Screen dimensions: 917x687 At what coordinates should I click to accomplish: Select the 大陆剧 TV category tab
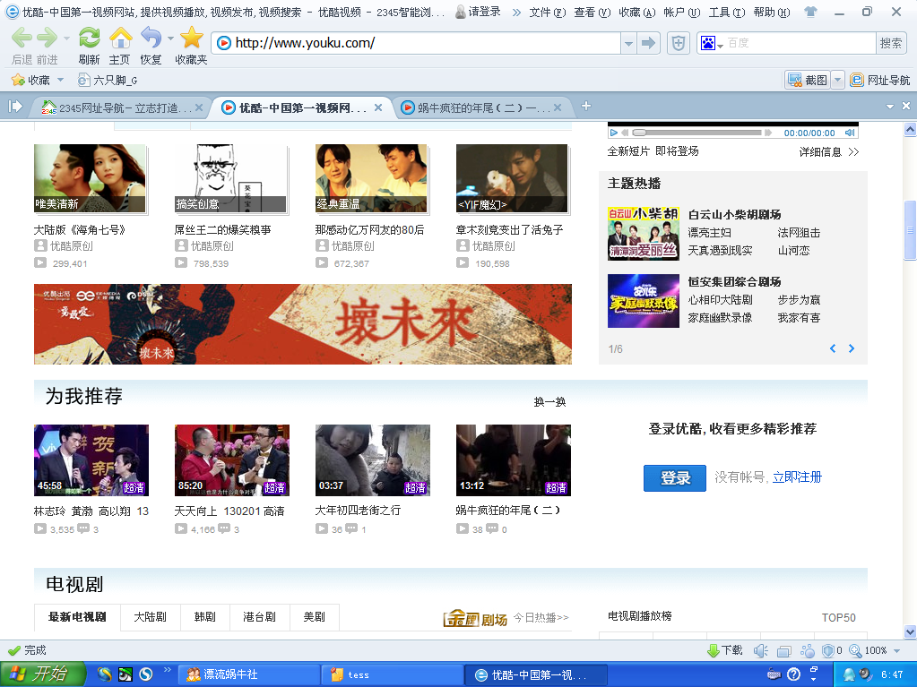click(x=151, y=617)
